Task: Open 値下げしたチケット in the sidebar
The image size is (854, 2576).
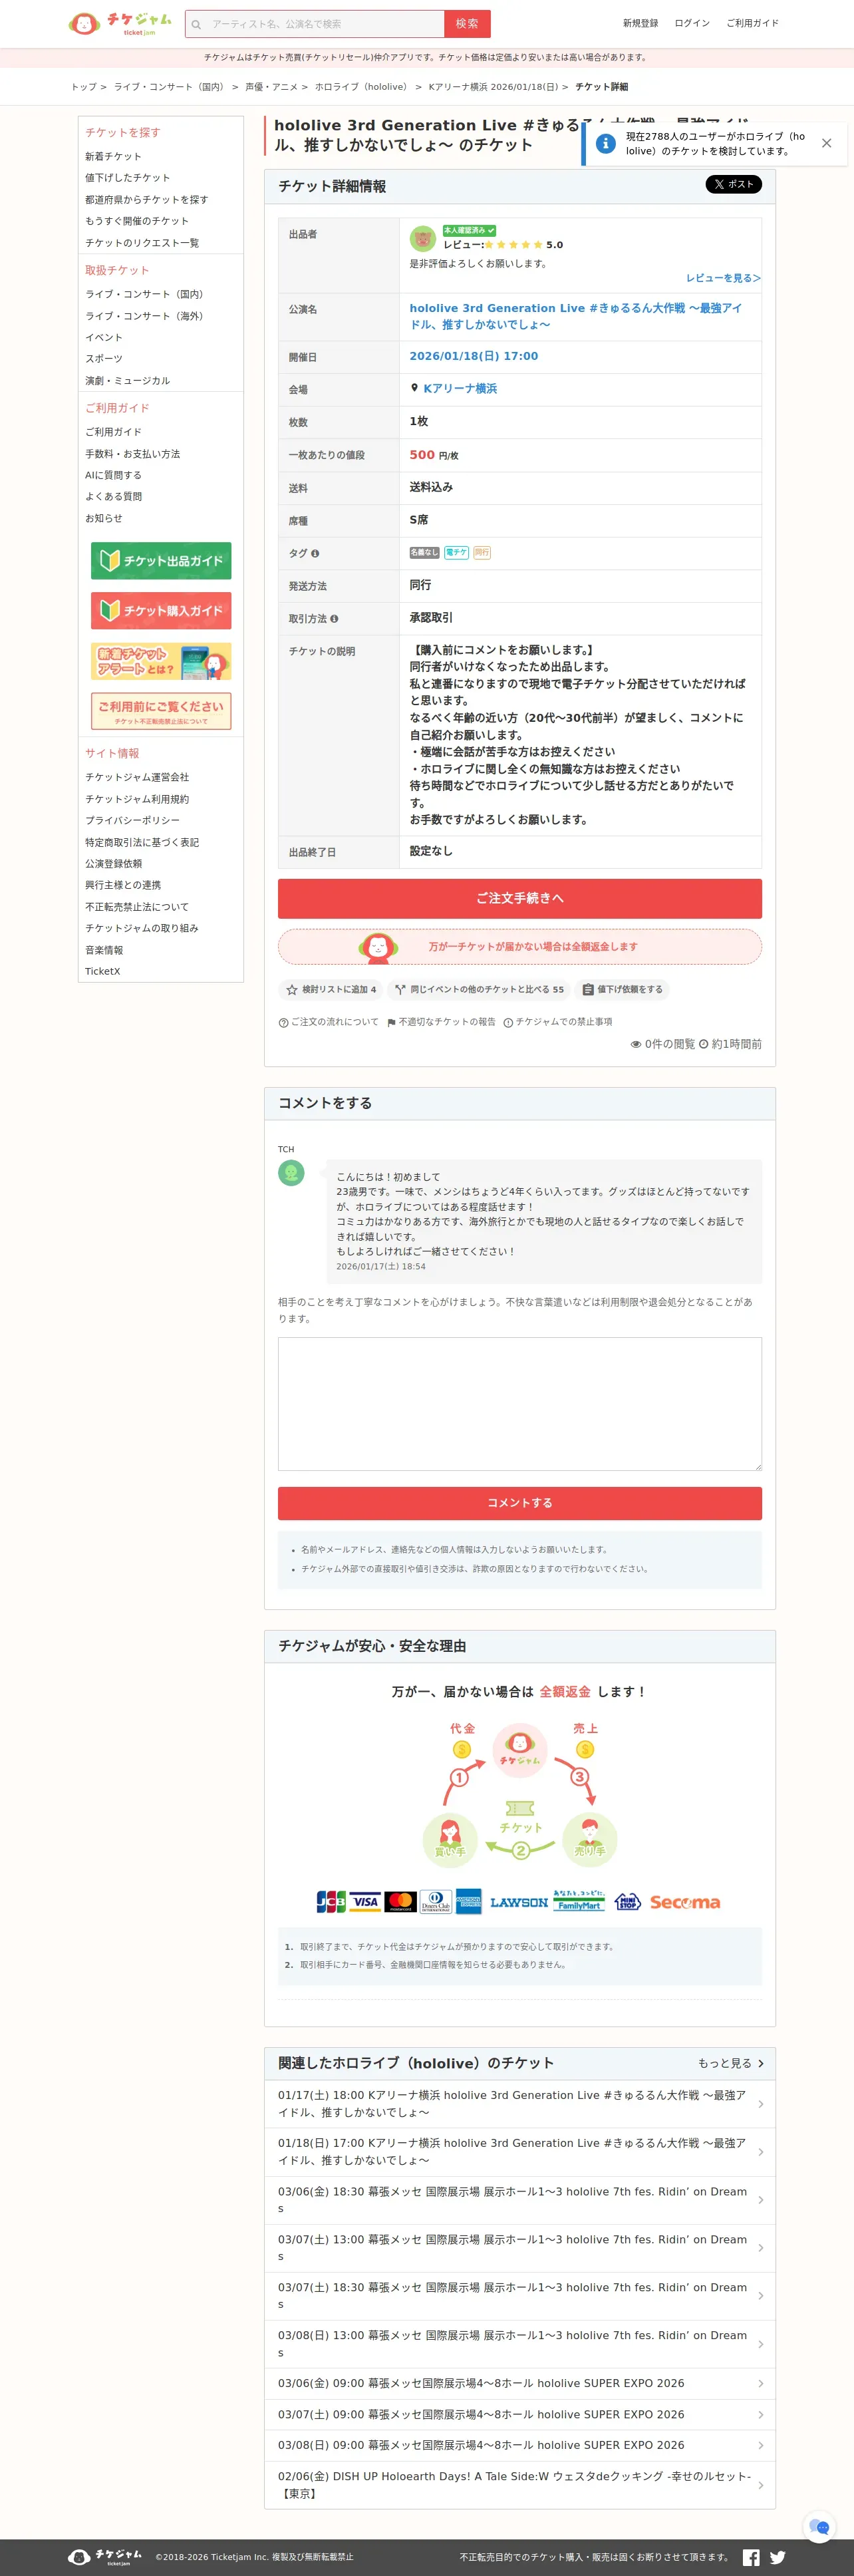Action: pyautogui.click(x=127, y=178)
